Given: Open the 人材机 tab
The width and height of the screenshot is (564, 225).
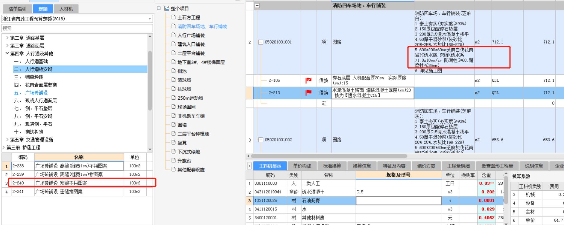Looking at the screenshot, I should pyautogui.click(x=66, y=9).
